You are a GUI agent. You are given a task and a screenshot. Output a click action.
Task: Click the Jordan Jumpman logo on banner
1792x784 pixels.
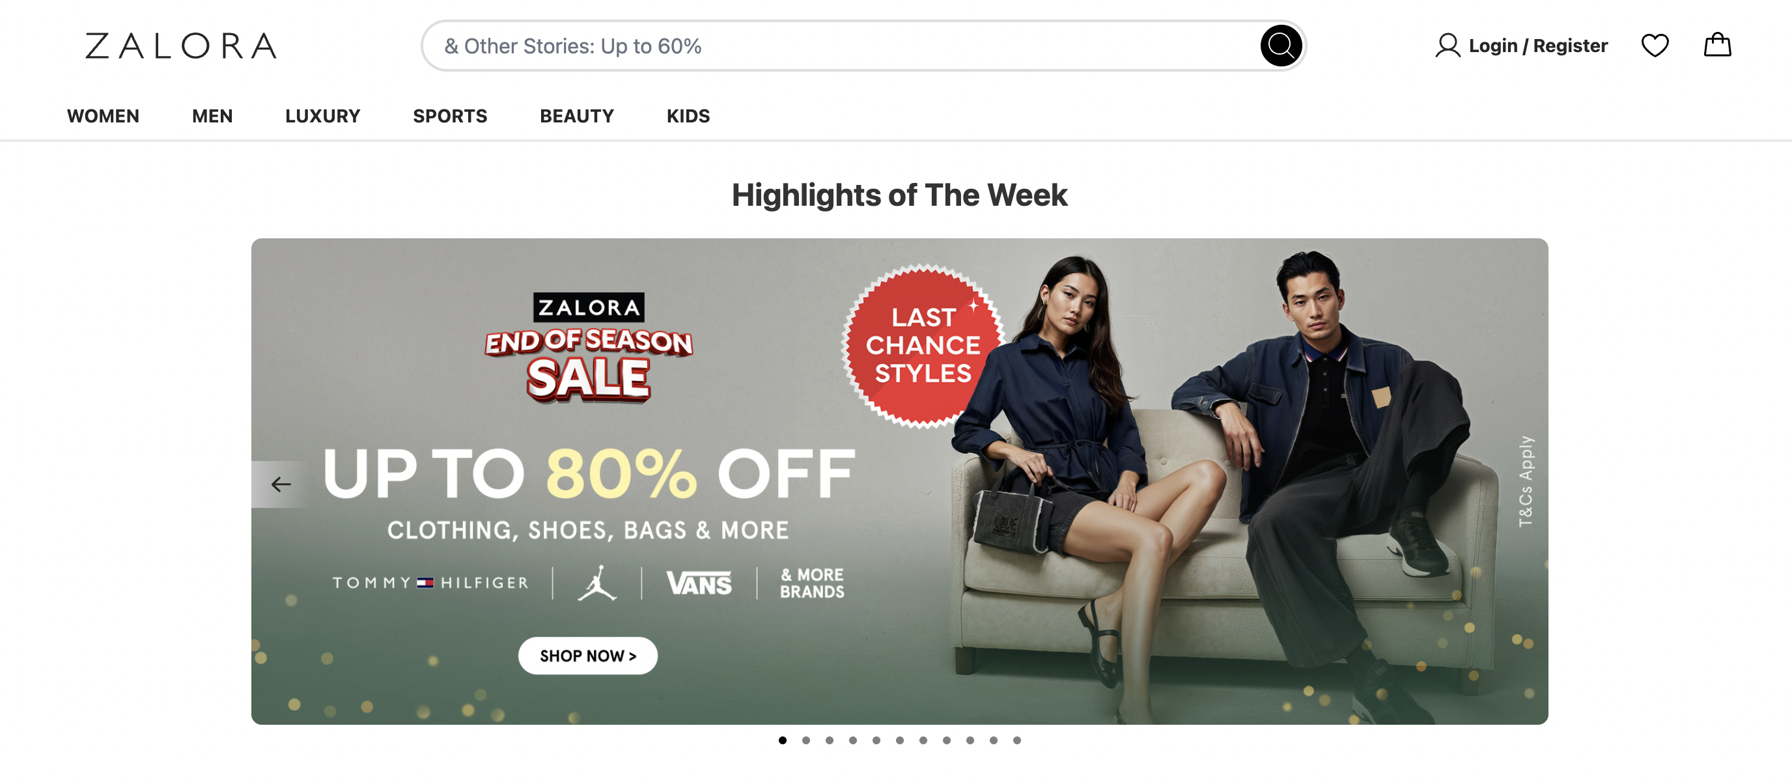(597, 583)
